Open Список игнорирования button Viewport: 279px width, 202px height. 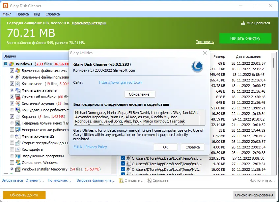click(254, 195)
